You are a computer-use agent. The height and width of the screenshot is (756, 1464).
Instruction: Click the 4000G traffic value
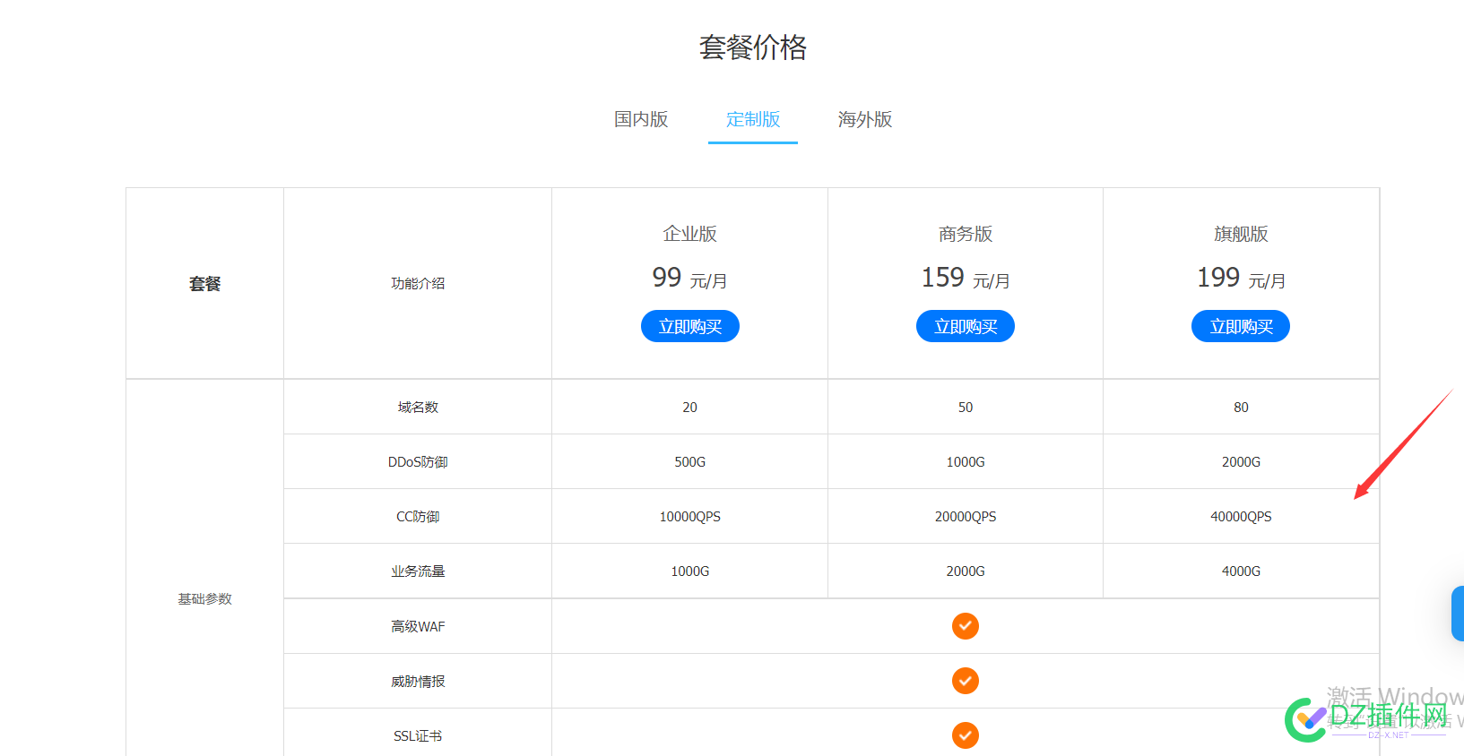click(x=1241, y=571)
